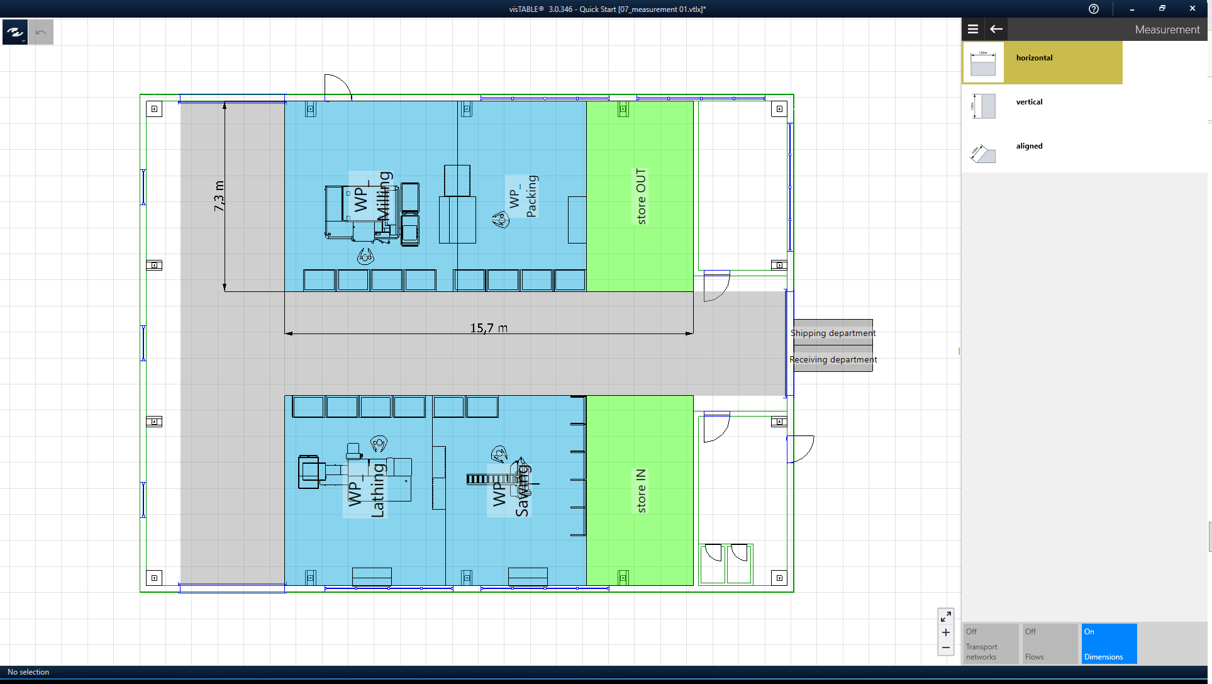Go back using the panel arrow
Viewport: 1212px width, 684px height.
[996, 29]
